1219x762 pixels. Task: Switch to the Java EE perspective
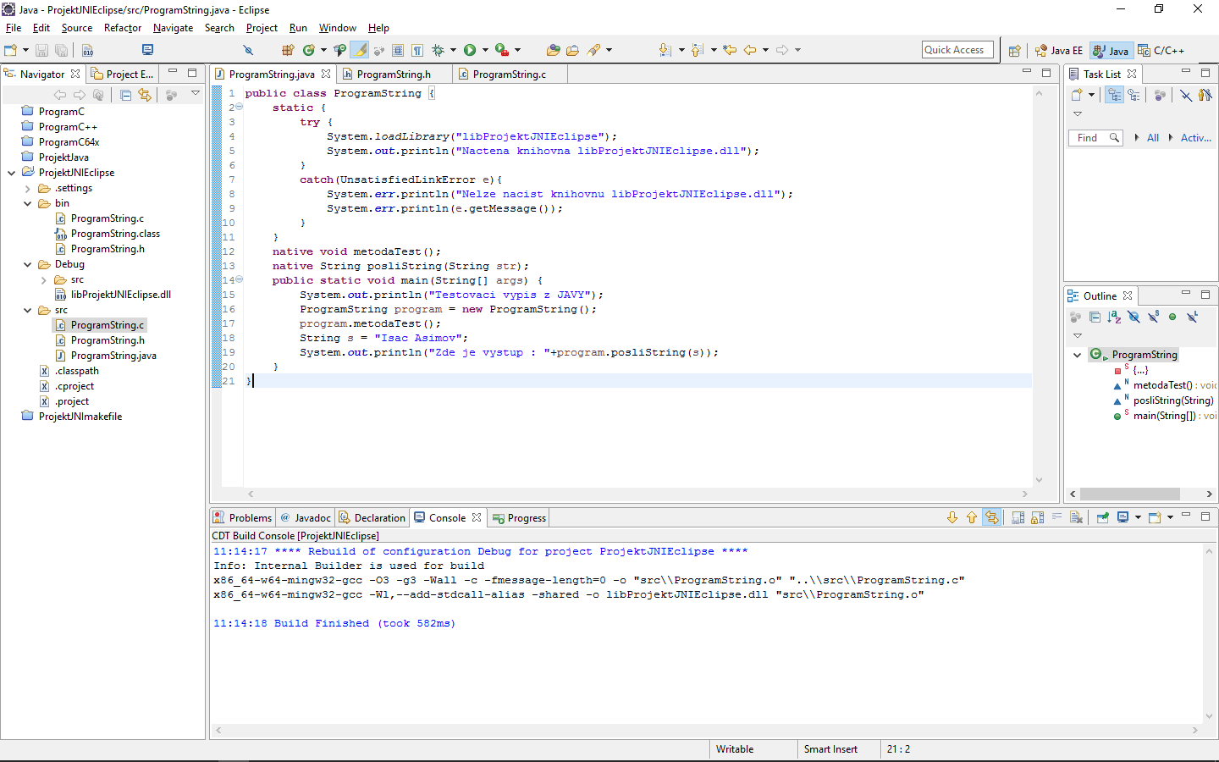tap(1058, 50)
